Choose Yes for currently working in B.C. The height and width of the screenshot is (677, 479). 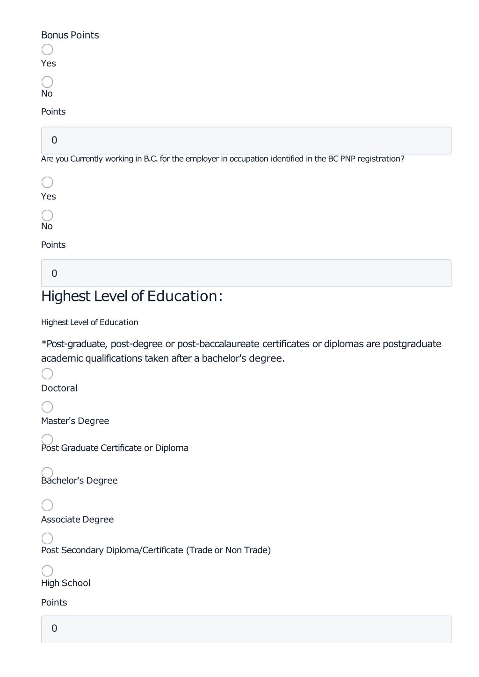pos(47,182)
